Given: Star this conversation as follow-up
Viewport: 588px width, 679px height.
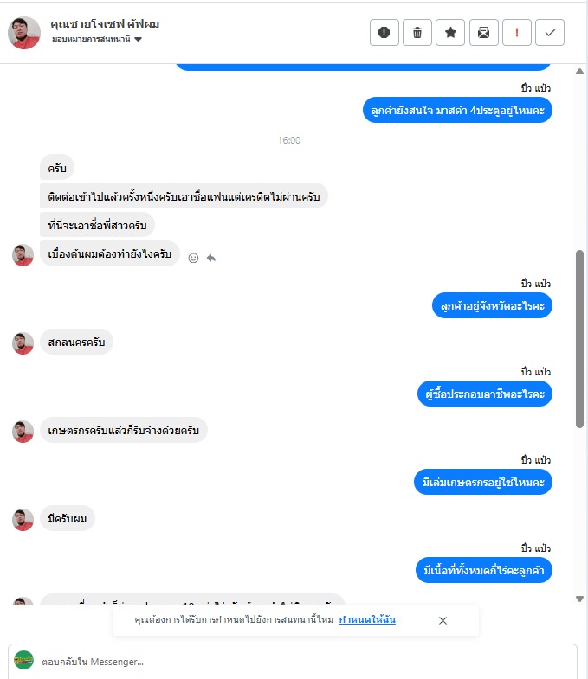Looking at the screenshot, I should [x=450, y=33].
